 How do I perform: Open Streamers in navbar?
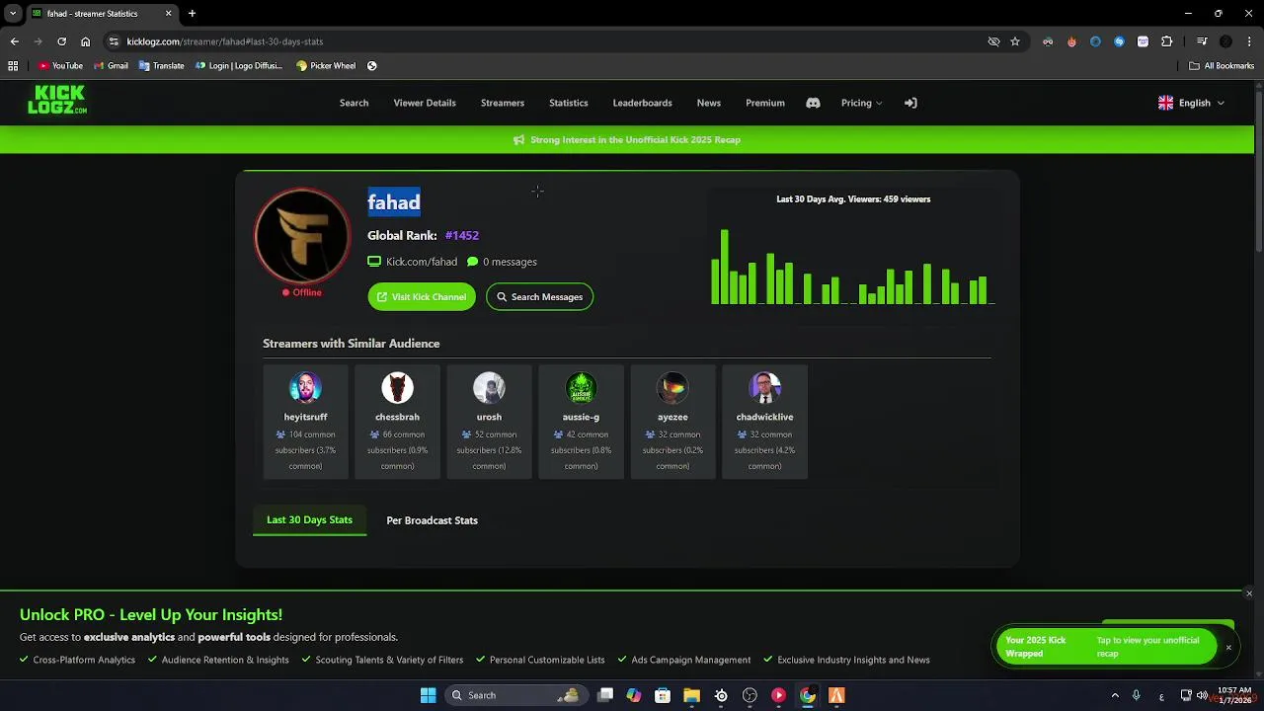[x=503, y=103]
